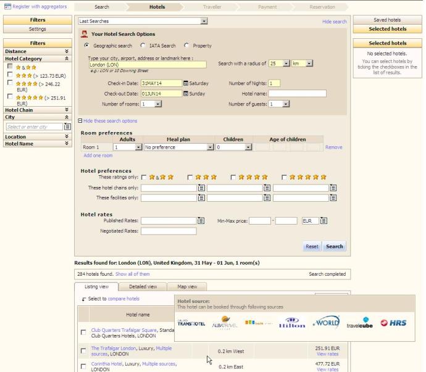
Task: Tick the Trafalgar London hotel checkbox
Action: tap(83, 351)
